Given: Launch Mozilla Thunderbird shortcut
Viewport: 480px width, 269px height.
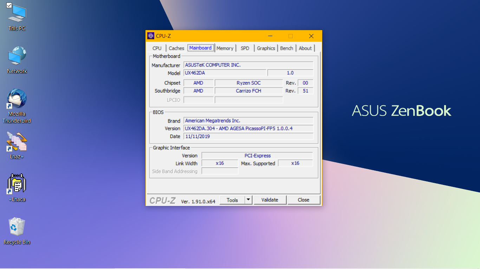Looking at the screenshot, I should 17,106.
